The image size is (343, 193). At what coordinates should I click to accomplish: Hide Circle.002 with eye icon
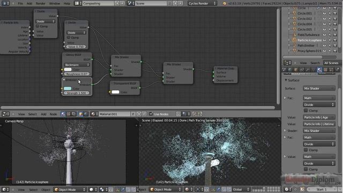[x=325, y=19]
